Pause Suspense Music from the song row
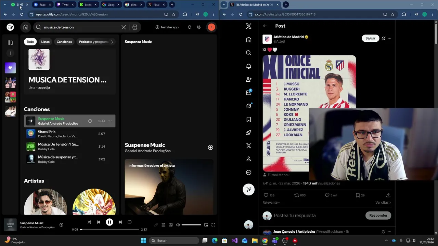438x246 pixels. pos(31,121)
